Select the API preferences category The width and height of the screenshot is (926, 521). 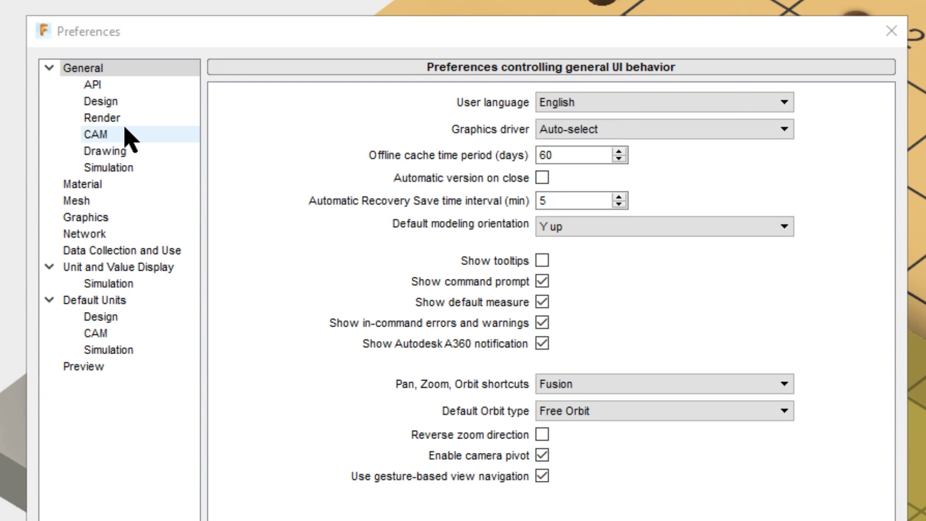coord(92,84)
